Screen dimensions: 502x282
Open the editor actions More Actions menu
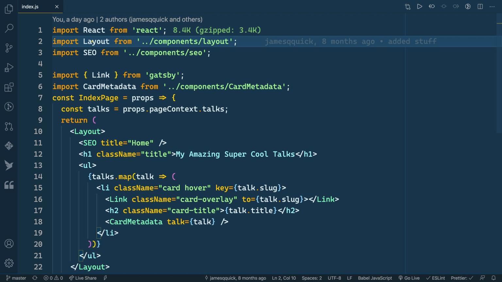(492, 6)
